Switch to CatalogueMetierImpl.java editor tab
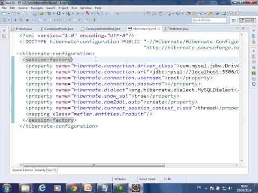258x193 pixels. pyautogui.click(x=101, y=29)
